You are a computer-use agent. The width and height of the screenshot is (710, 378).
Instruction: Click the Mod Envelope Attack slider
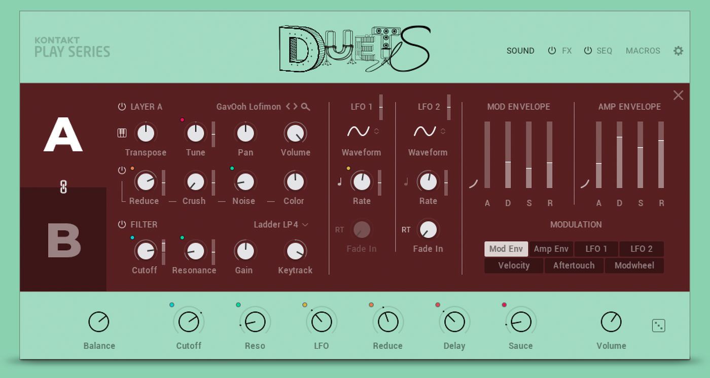[x=487, y=155]
